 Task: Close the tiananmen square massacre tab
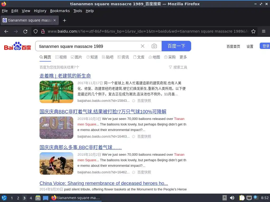(55, 20)
